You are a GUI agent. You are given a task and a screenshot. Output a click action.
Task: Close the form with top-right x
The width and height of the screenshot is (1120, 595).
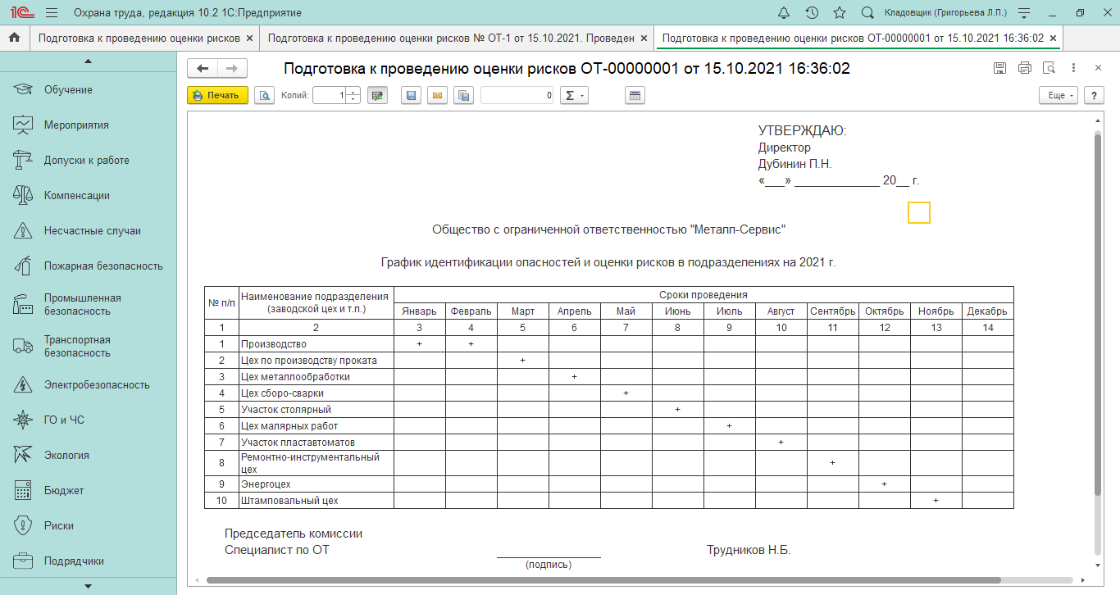tap(1098, 68)
